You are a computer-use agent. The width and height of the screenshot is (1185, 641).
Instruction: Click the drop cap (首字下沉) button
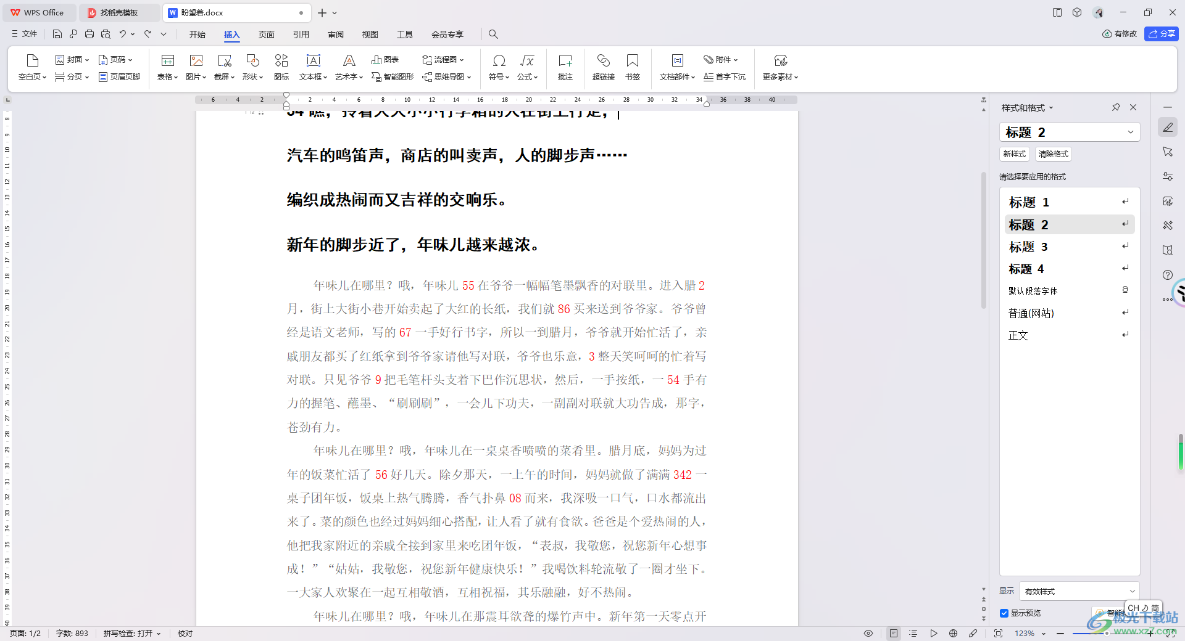click(725, 77)
